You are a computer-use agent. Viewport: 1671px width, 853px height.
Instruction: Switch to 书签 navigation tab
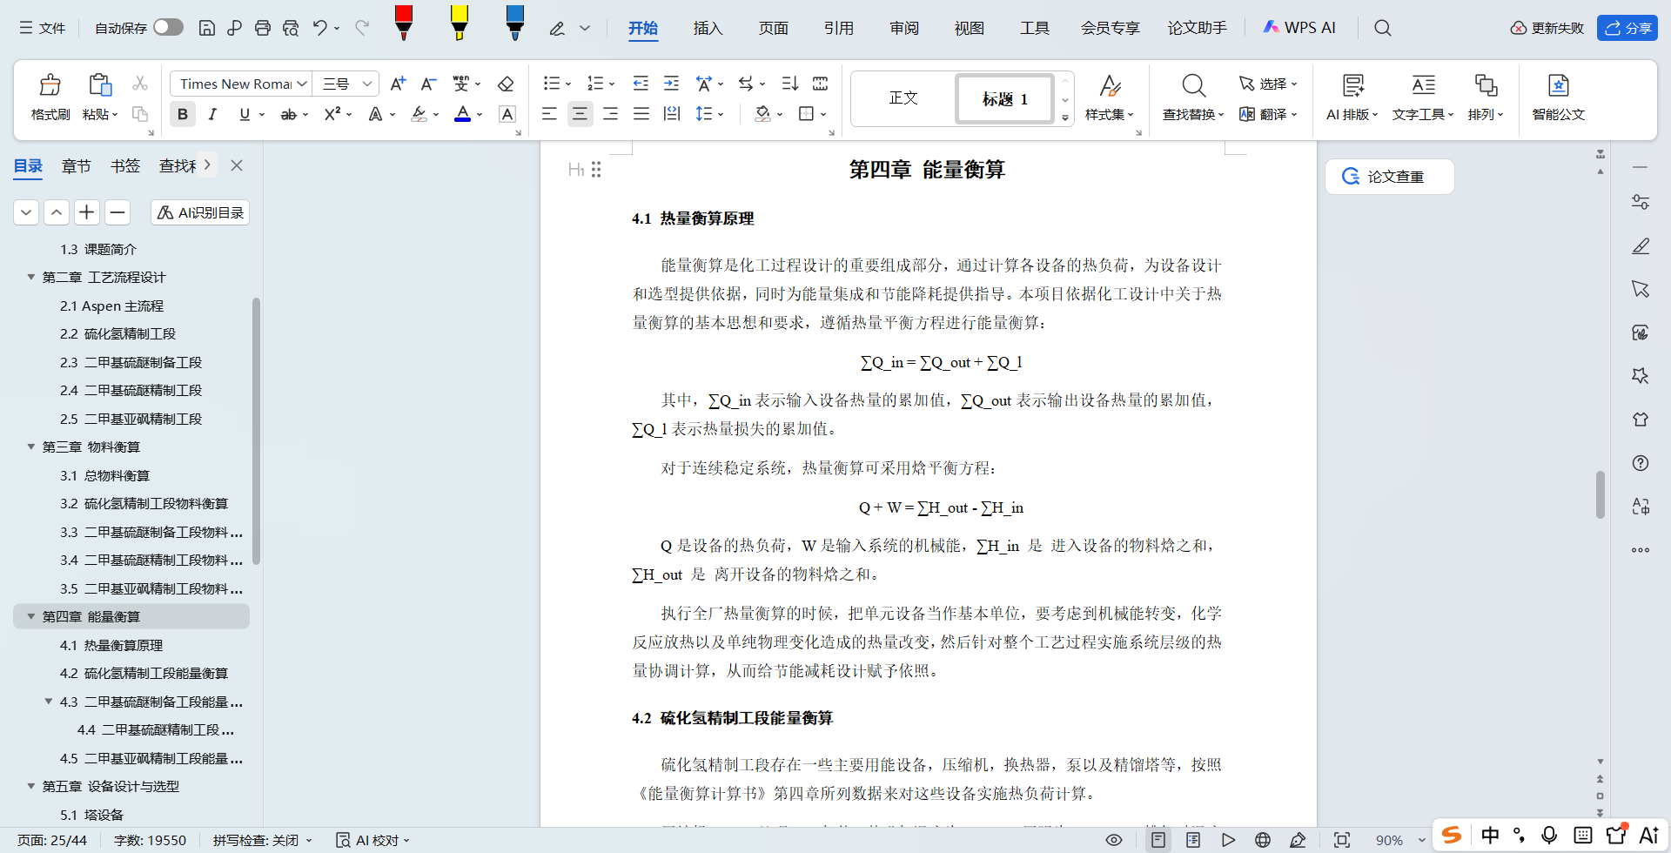(x=125, y=165)
